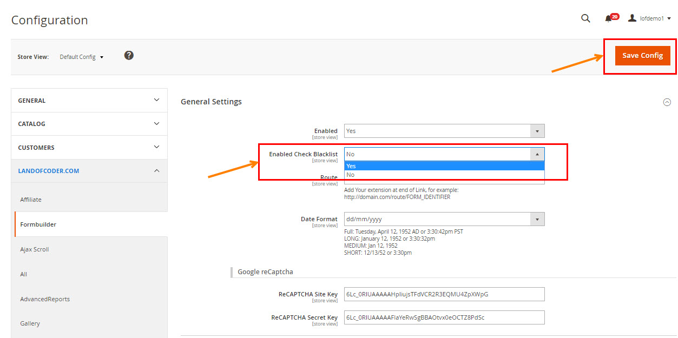Open the notifications bell icon
This screenshot has height=338, width=678.
coord(609,19)
